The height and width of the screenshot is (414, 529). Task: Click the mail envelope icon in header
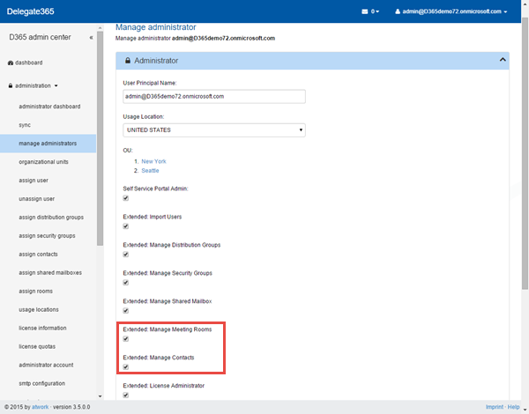pos(365,11)
